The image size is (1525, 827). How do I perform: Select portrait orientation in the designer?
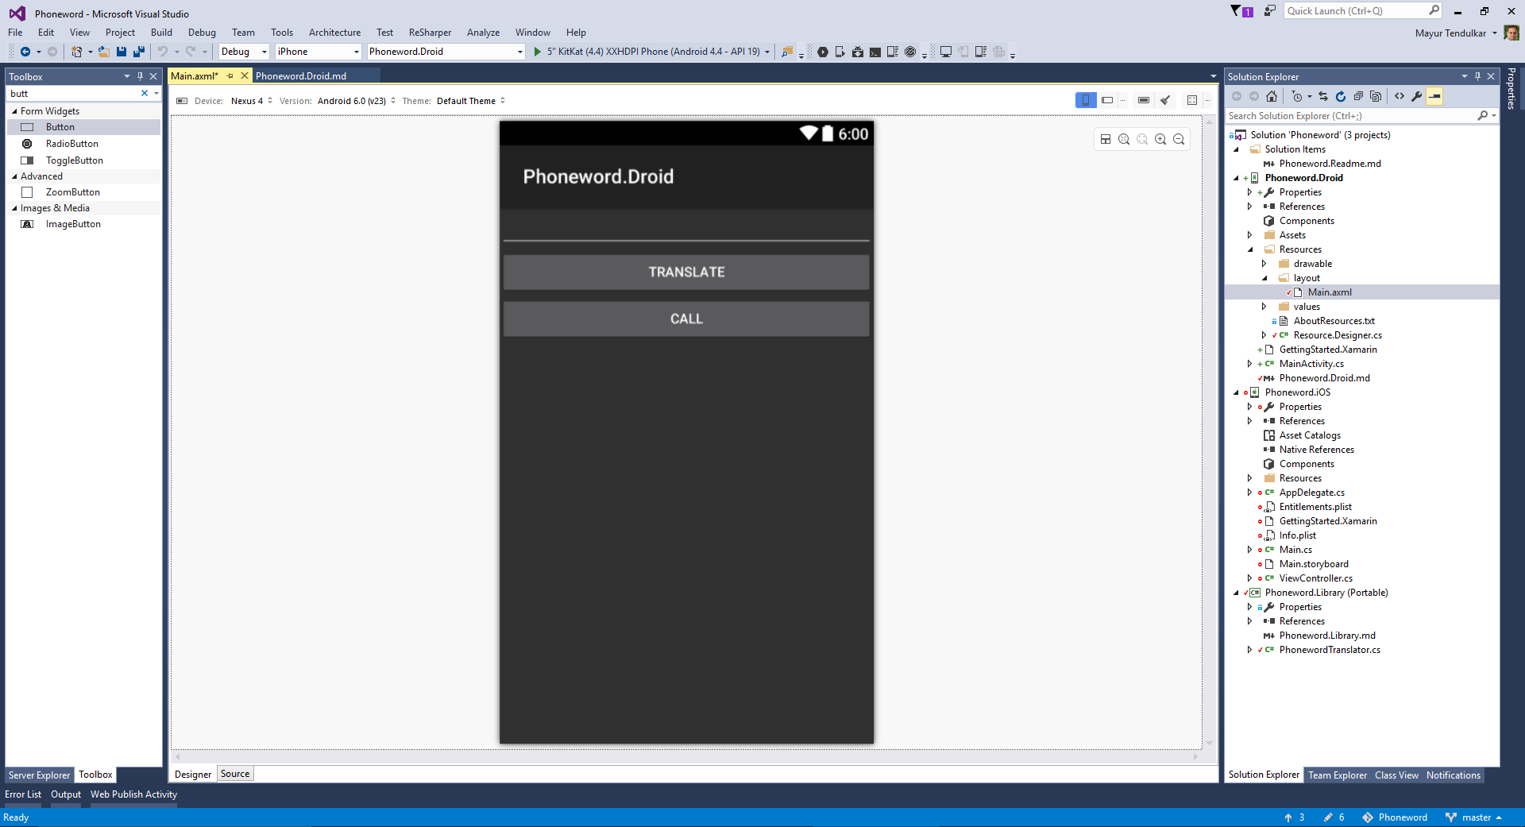click(x=1086, y=100)
